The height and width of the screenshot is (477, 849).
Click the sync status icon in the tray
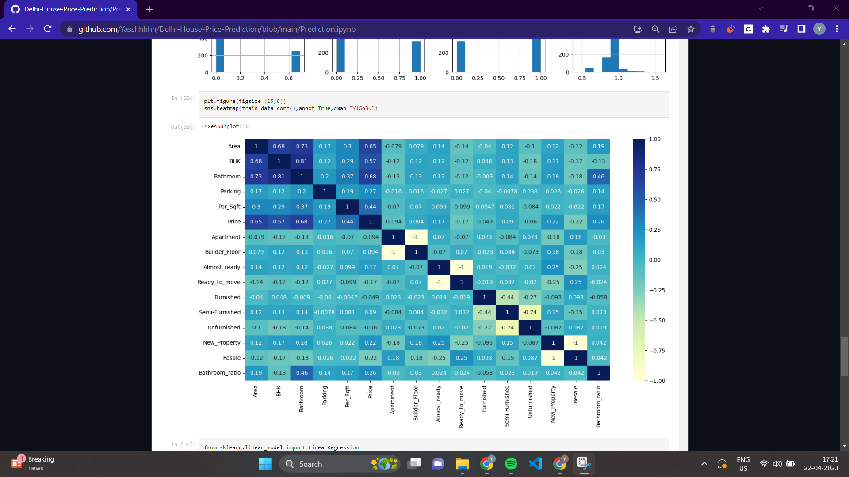(x=723, y=464)
